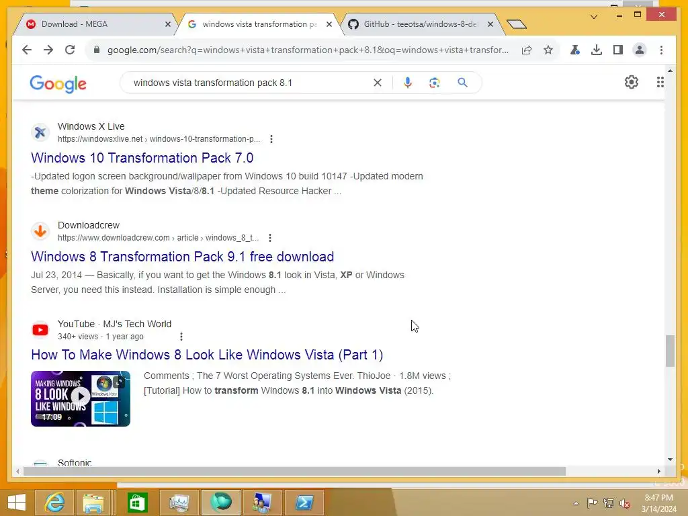Open PowerShell from the taskbar
The height and width of the screenshot is (516, 688).
pyautogui.click(x=304, y=503)
